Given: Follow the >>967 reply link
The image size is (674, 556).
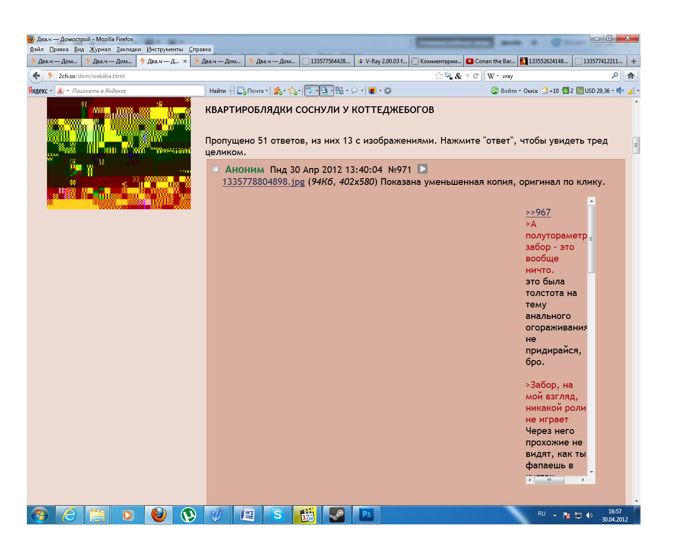Looking at the screenshot, I should 538,212.
